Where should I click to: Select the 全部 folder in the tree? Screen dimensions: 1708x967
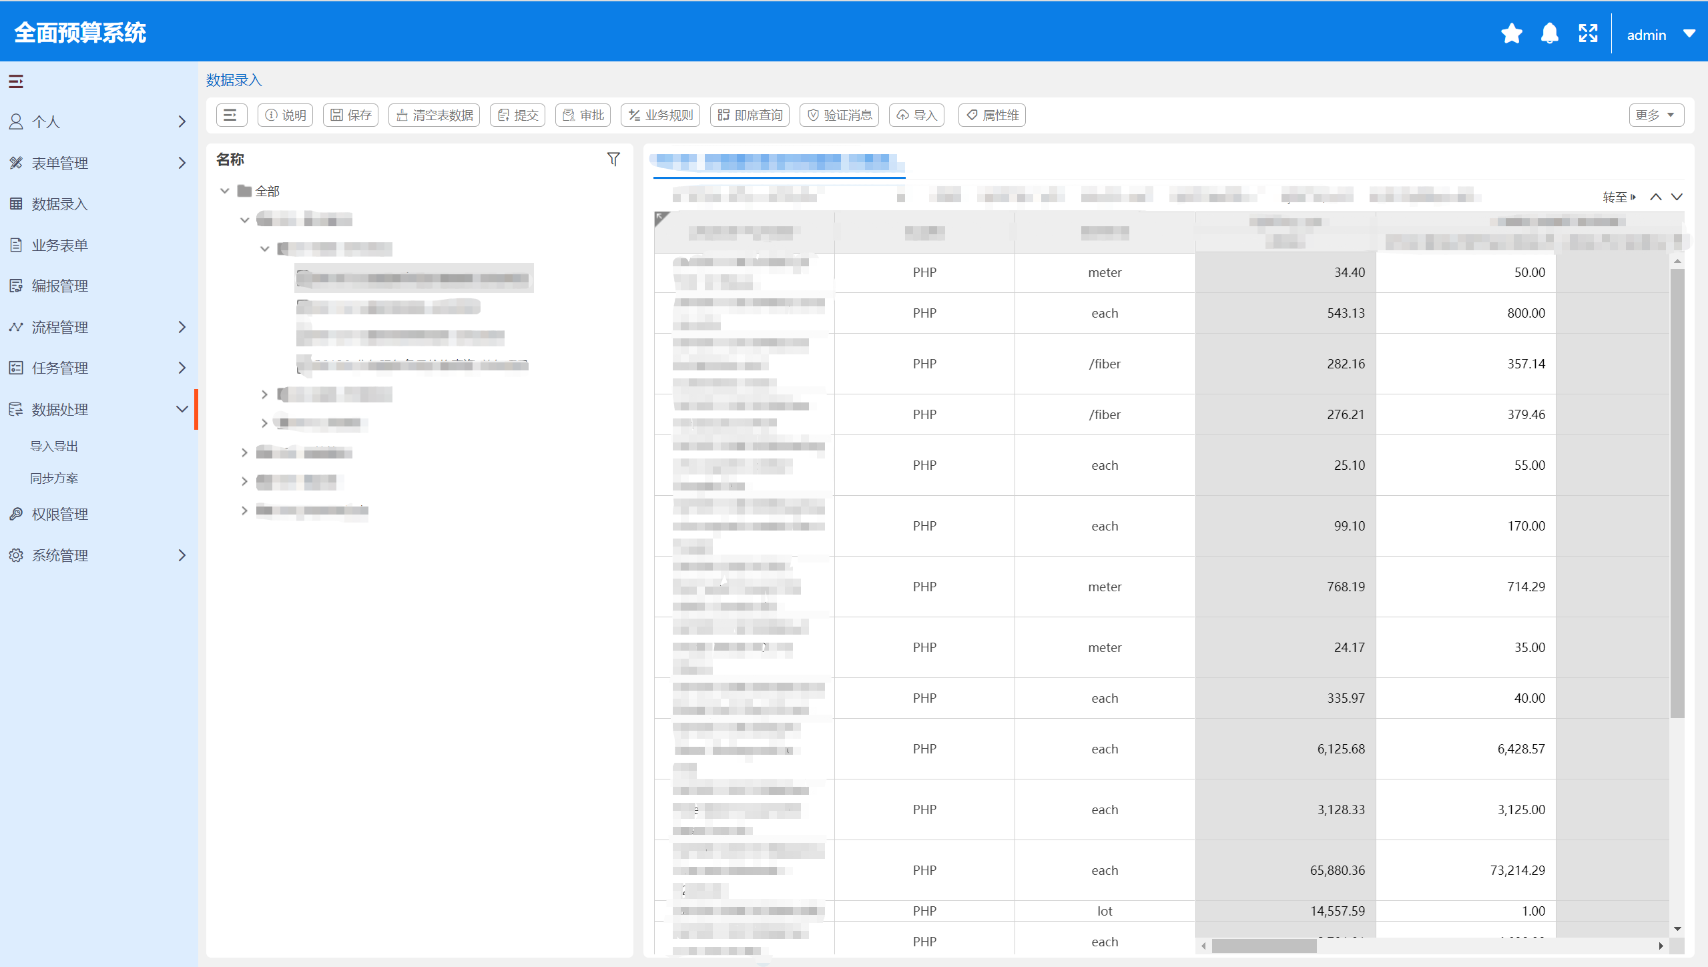[259, 191]
